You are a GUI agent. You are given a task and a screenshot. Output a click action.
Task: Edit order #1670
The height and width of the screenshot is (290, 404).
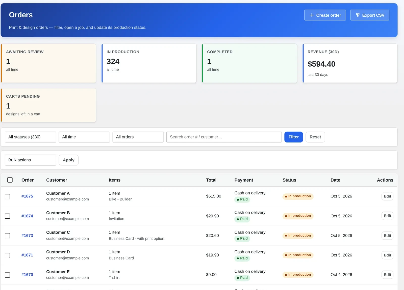[387, 275]
